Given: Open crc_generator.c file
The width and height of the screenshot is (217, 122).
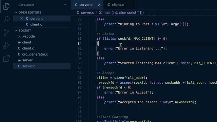Looking at the screenshot, I should point(42,54).
